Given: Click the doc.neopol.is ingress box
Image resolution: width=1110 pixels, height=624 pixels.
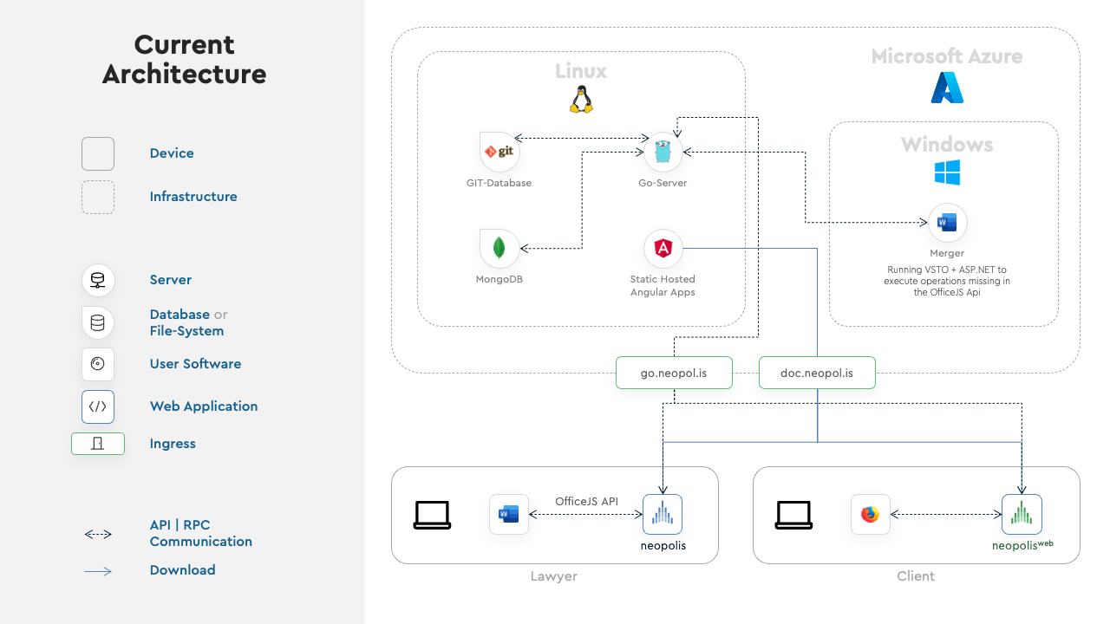Looking at the screenshot, I should point(817,373).
